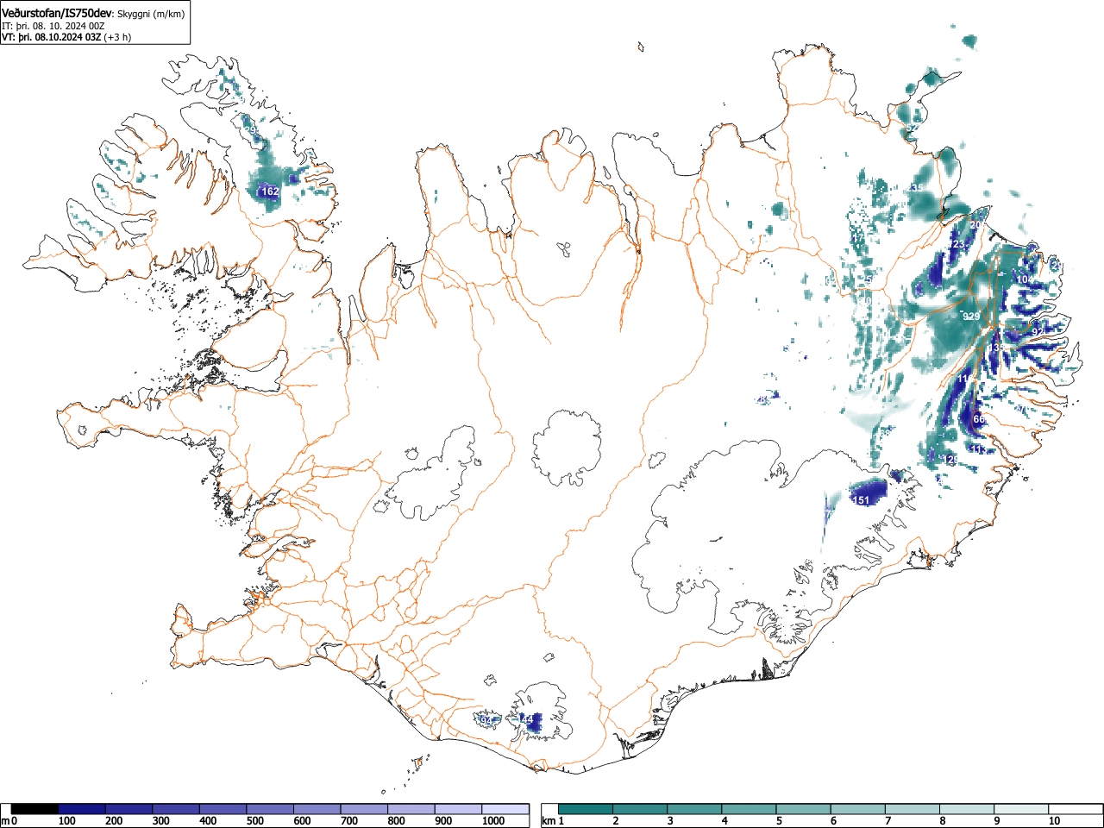The width and height of the screenshot is (1104, 828).
Task: Click the '104' visibility value on the east coast
Action: [x=1025, y=279]
